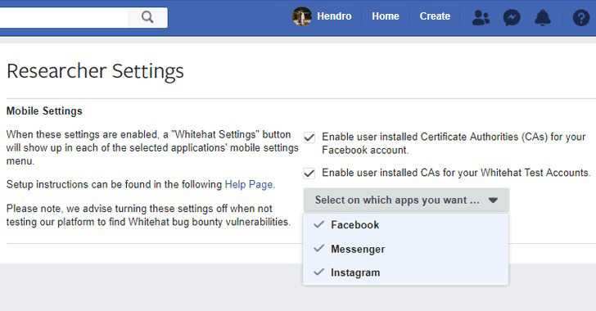
Task: Select Instagram in the apps list
Action: coord(405,273)
